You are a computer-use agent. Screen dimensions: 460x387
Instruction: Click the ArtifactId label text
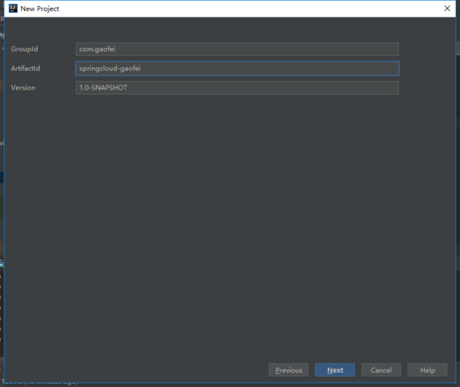26,69
